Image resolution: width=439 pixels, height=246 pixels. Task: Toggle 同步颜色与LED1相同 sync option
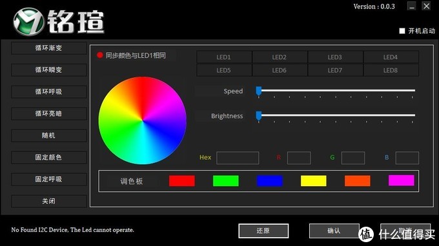click(100, 55)
